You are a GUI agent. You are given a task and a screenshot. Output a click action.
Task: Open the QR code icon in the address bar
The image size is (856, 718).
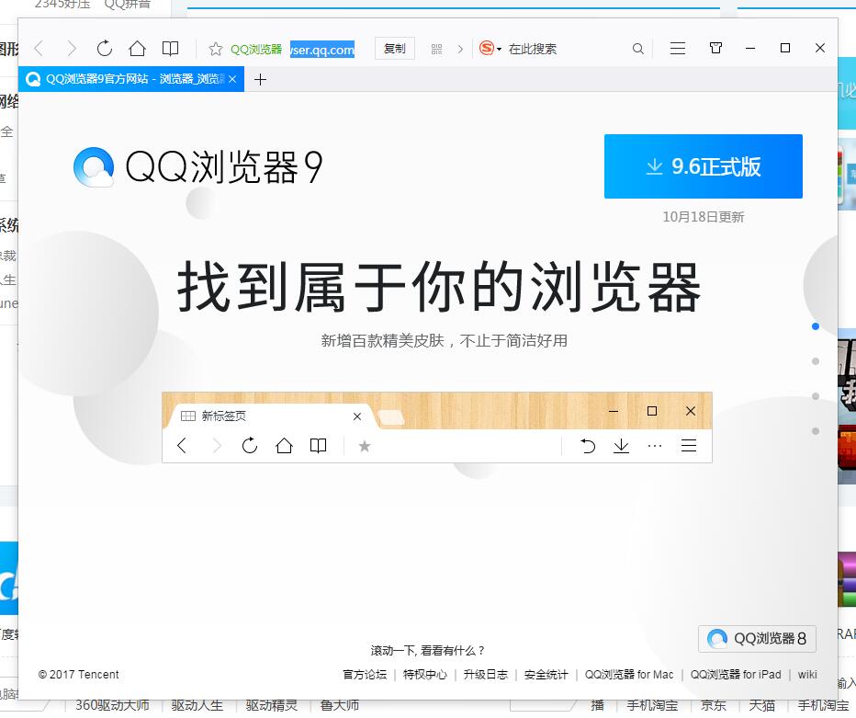click(x=437, y=49)
